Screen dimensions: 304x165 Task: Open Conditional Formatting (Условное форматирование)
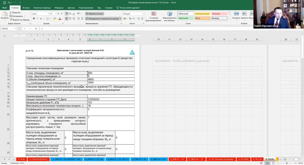click(154, 16)
